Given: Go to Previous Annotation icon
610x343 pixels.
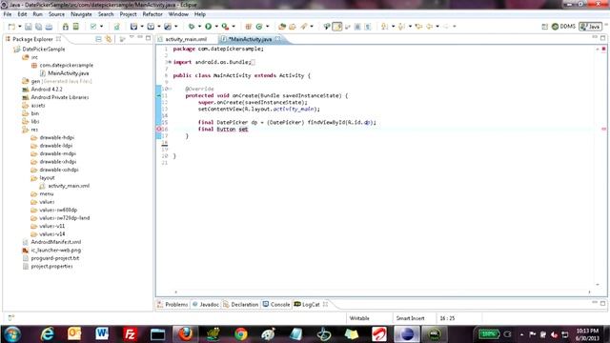Looking at the screenshot, I should click(x=401, y=27).
